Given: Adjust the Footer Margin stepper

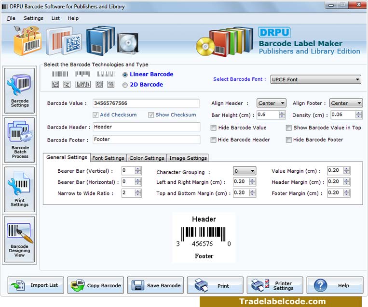Looking at the screenshot, I should [x=346, y=193].
